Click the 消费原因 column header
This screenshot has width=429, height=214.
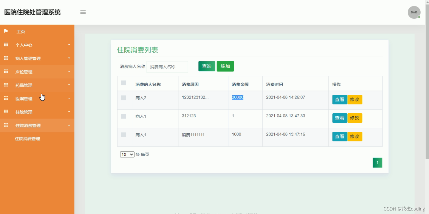(x=190, y=84)
